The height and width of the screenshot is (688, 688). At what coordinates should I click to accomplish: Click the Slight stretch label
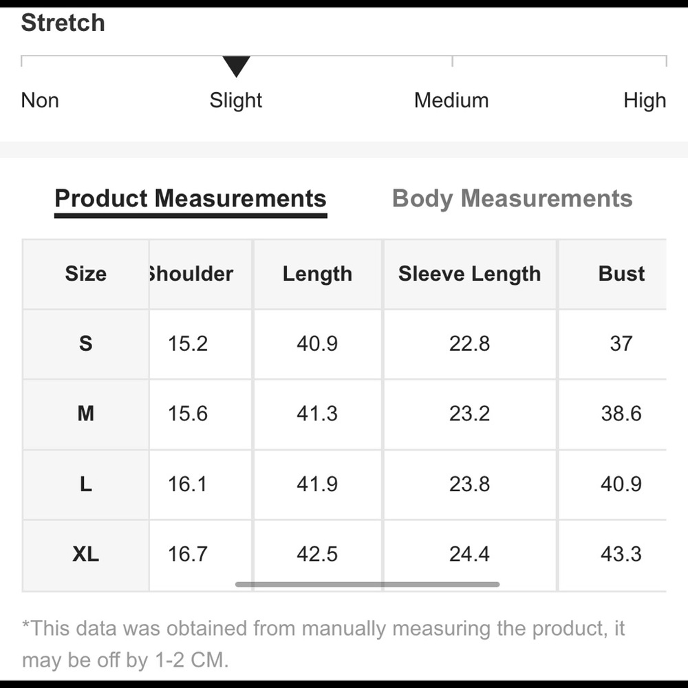(235, 100)
